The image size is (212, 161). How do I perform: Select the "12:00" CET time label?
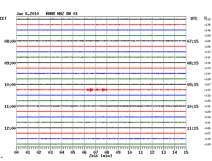click(x=10, y=128)
